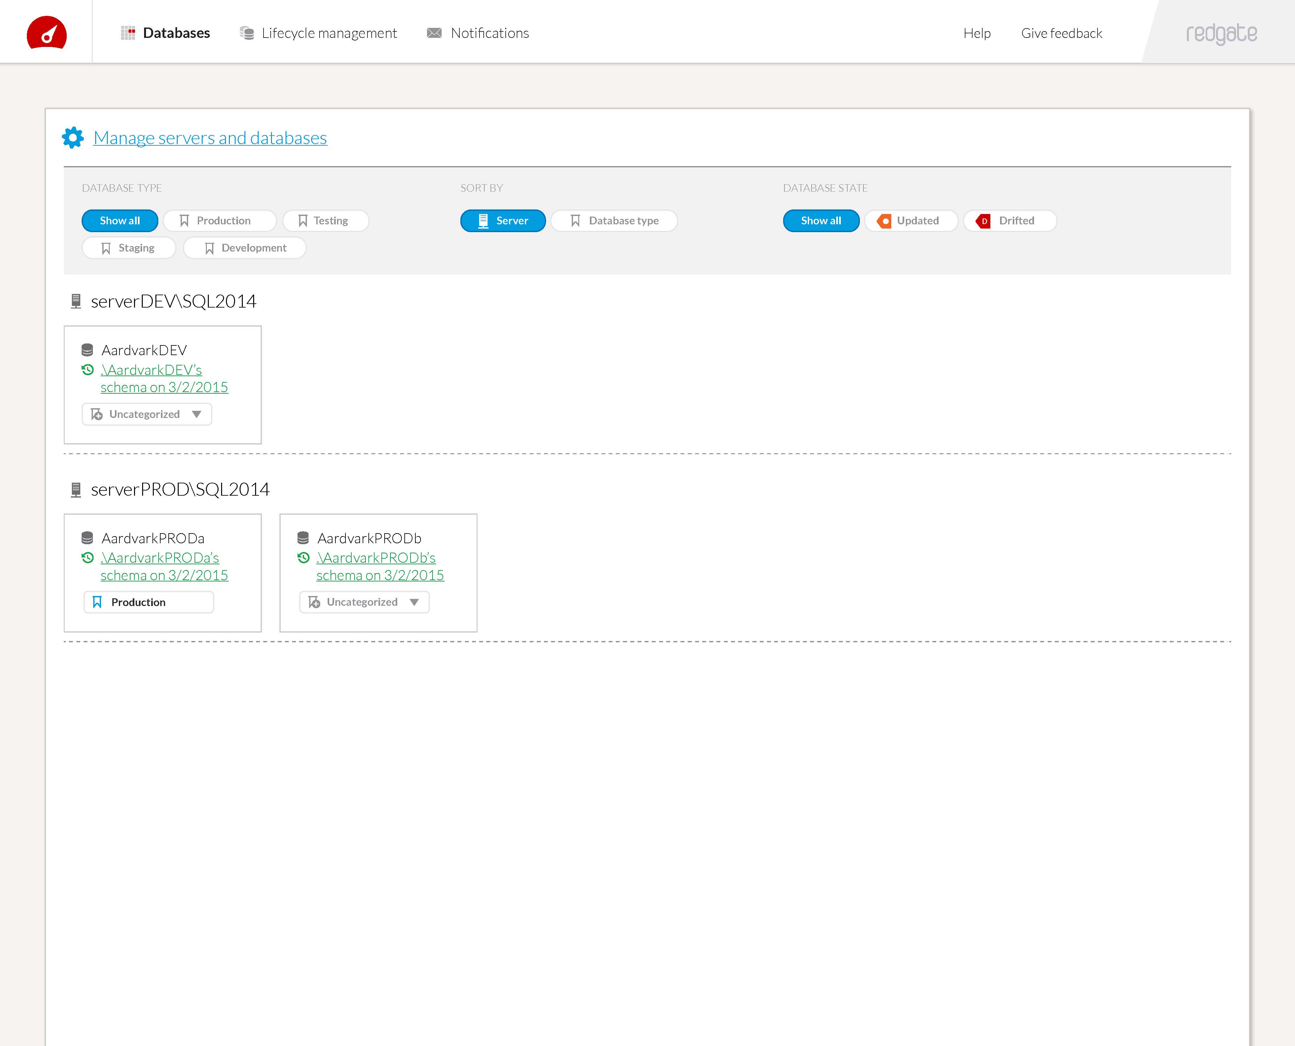Image resolution: width=1295 pixels, height=1046 pixels.
Task: Open .\AardvarkPRODa's schema on 3/2/2015 link
Action: coord(164,567)
